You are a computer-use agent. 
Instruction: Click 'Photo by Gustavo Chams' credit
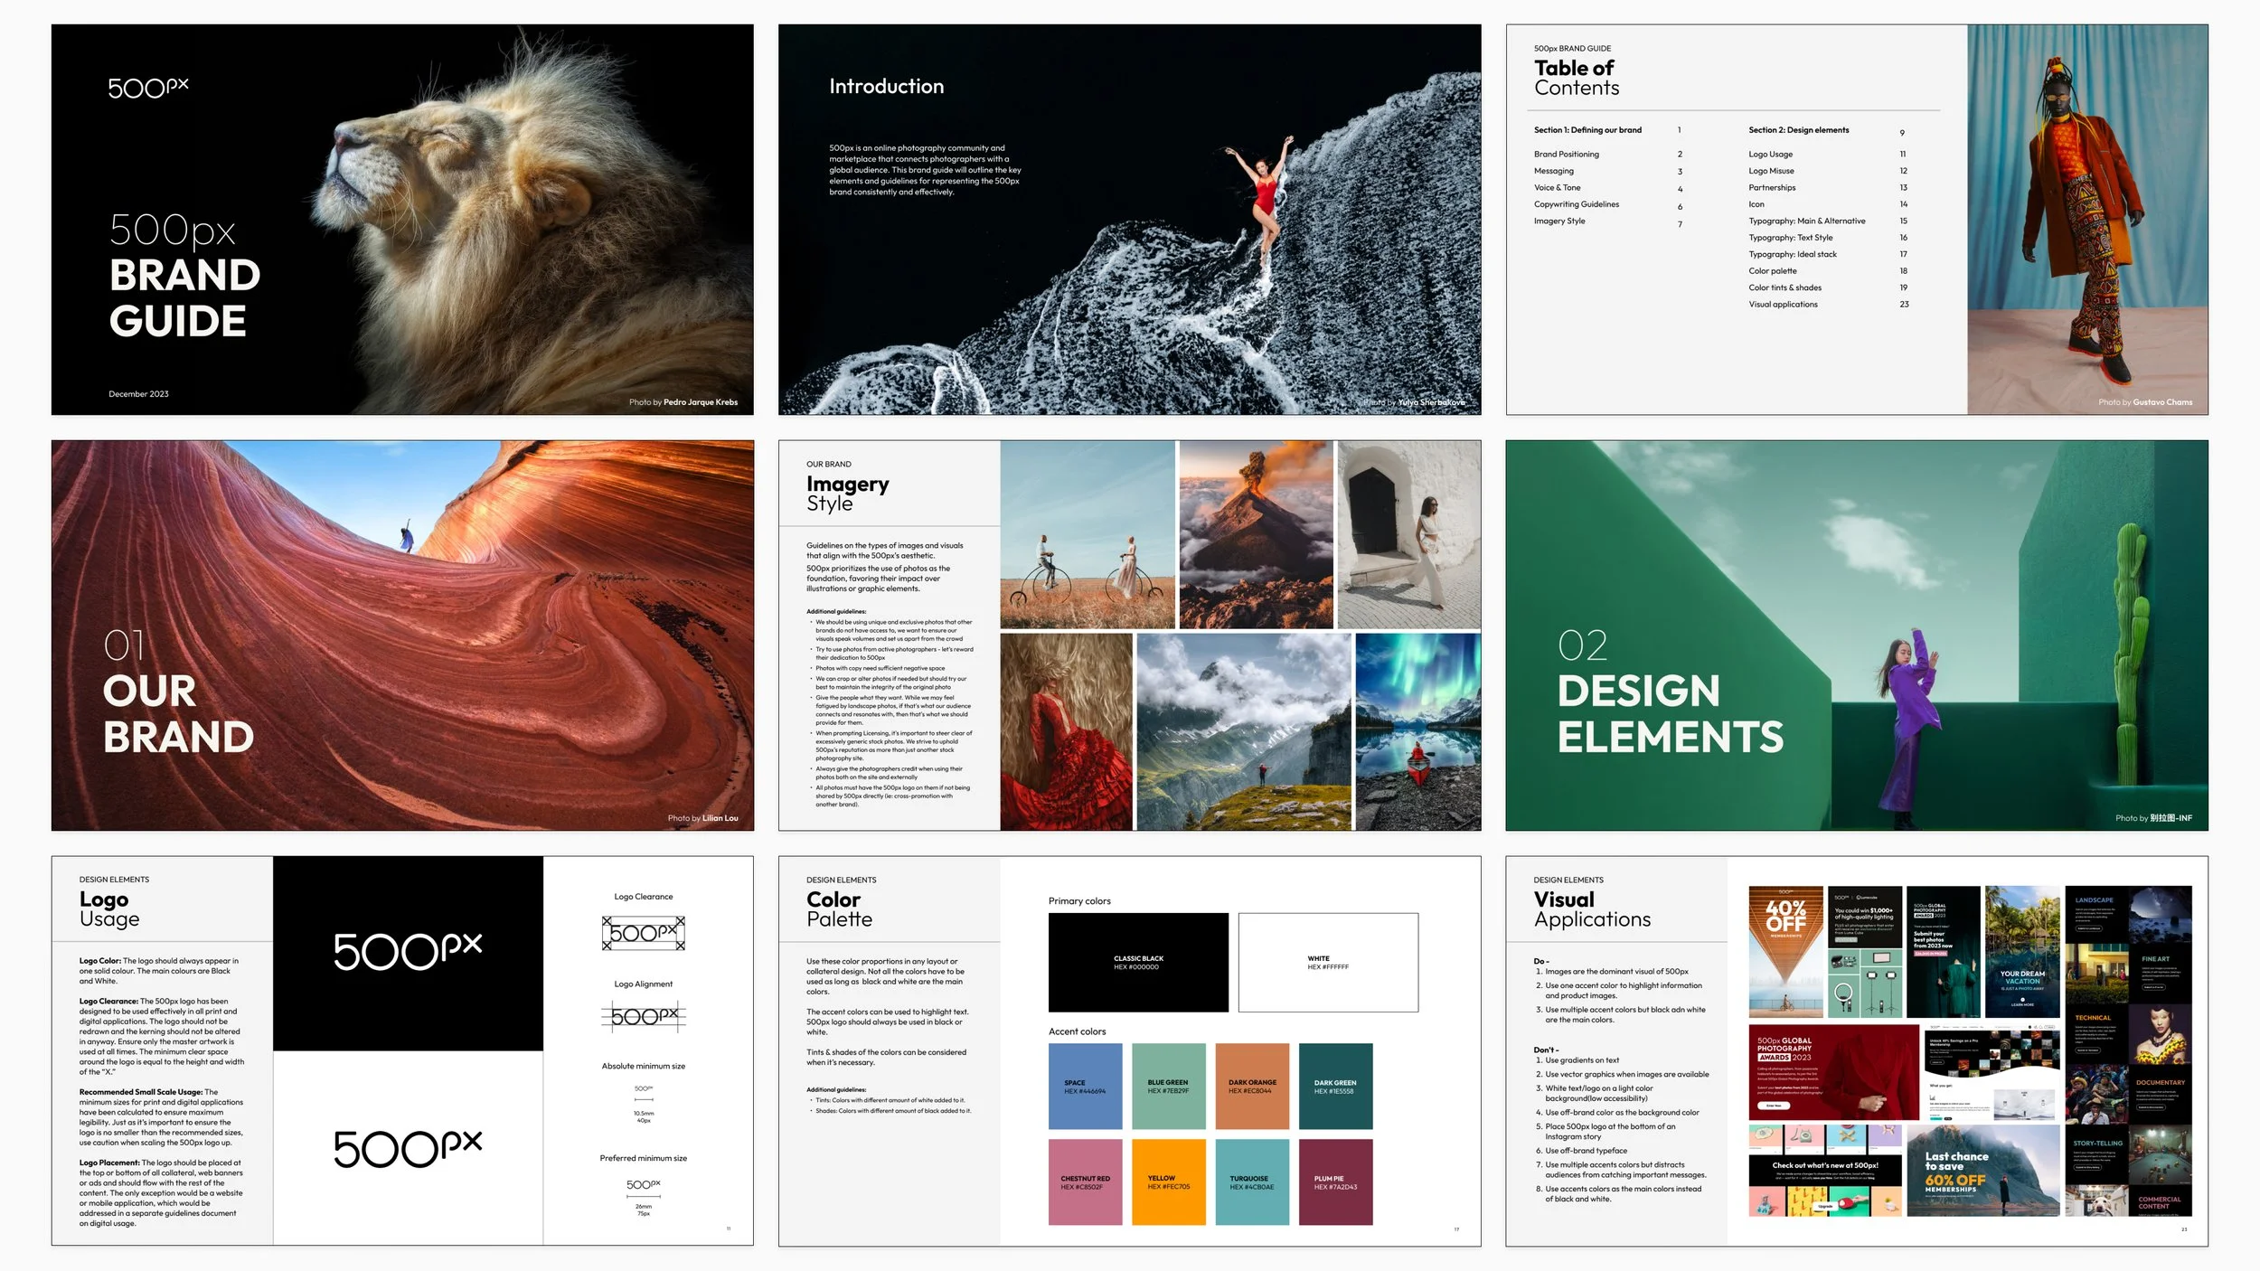(2145, 402)
